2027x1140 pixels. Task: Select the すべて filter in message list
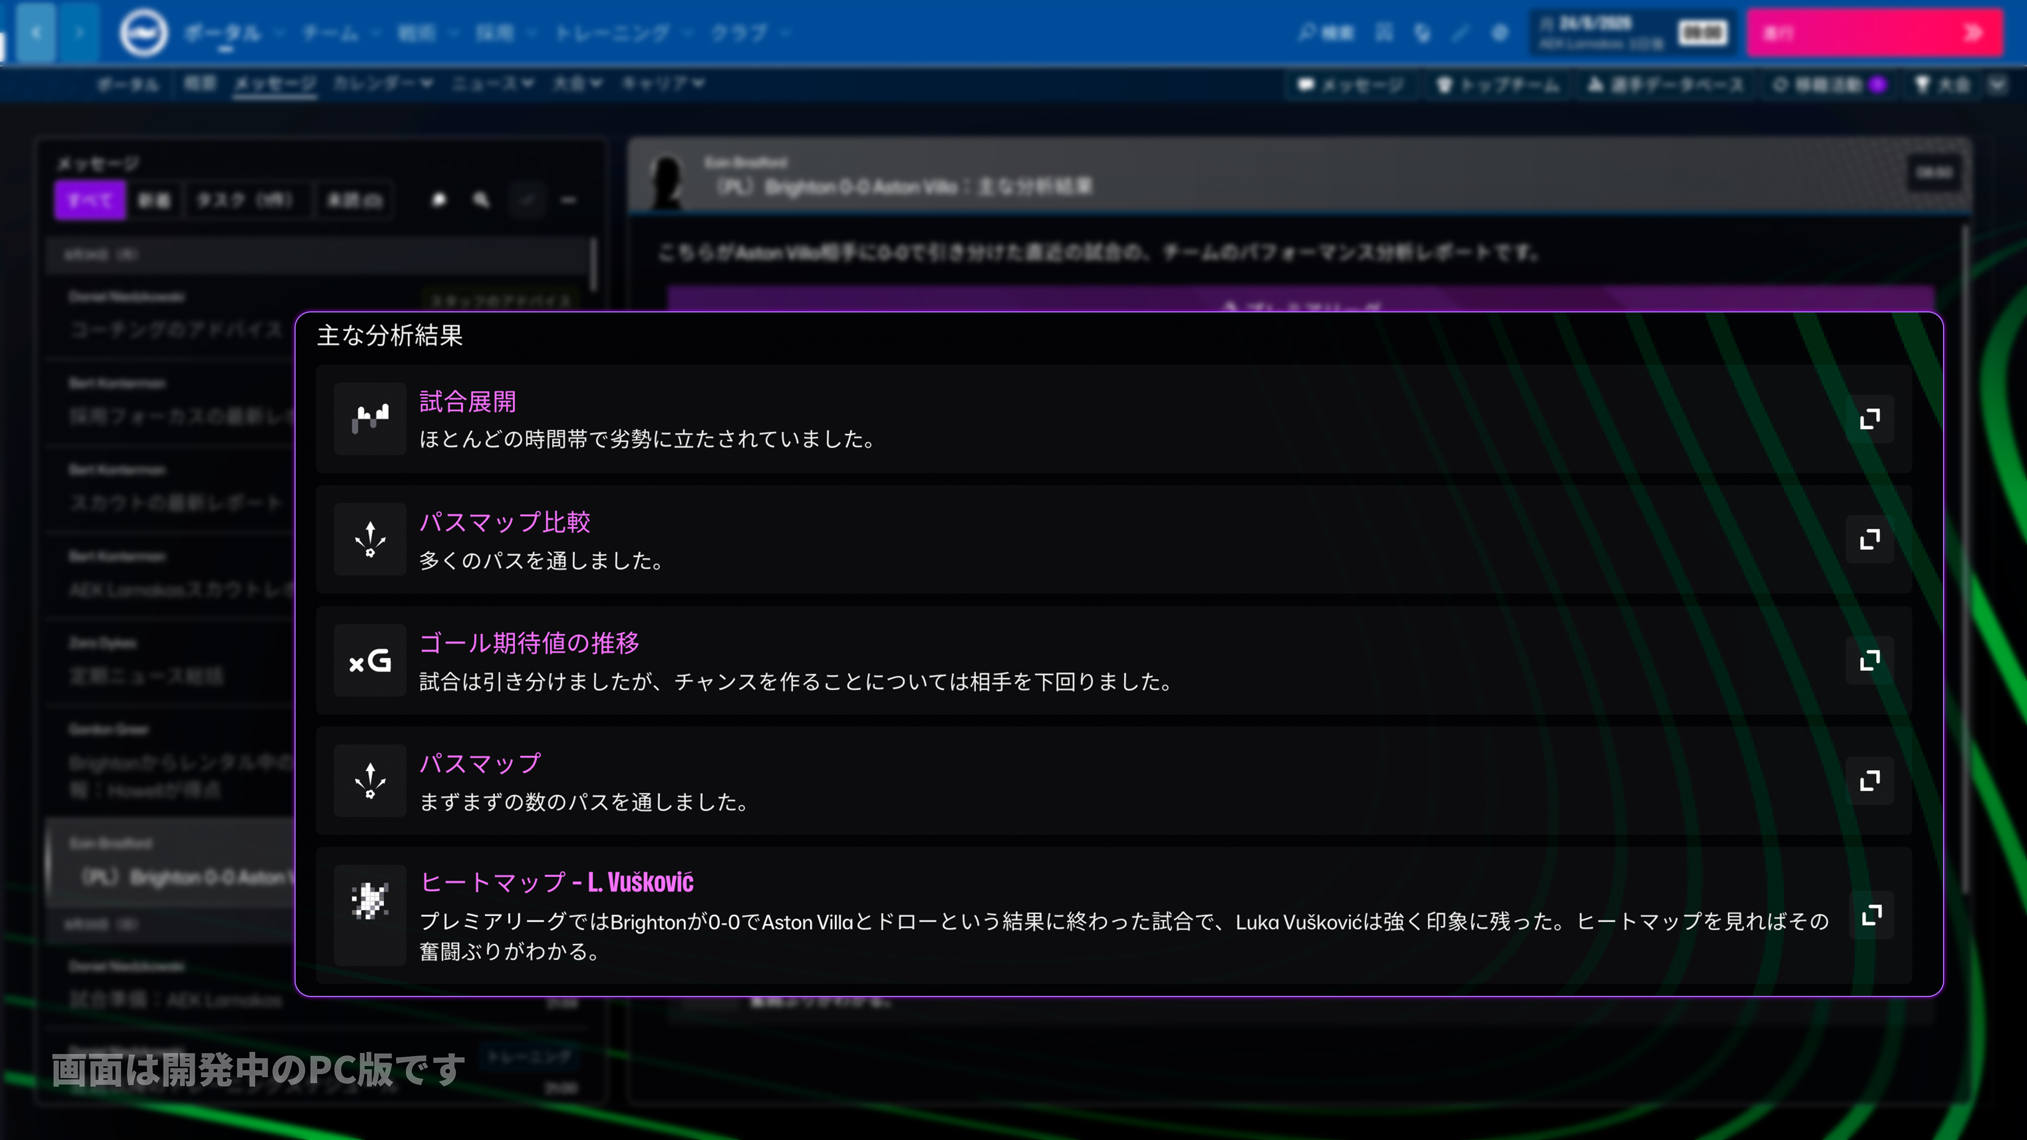pos(90,200)
